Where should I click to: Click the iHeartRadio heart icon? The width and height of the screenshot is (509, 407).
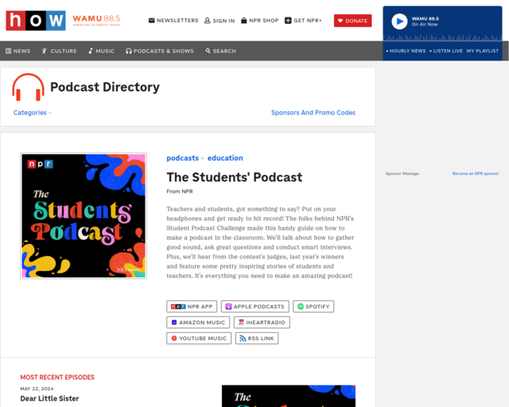(x=241, y=322)
